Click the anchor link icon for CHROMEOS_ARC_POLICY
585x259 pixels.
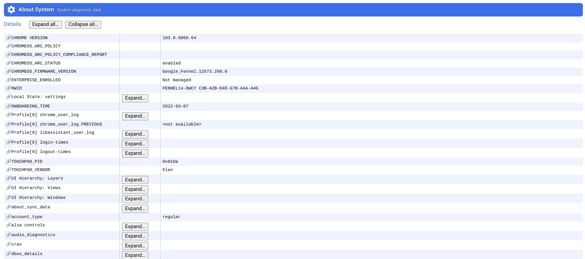9,46
